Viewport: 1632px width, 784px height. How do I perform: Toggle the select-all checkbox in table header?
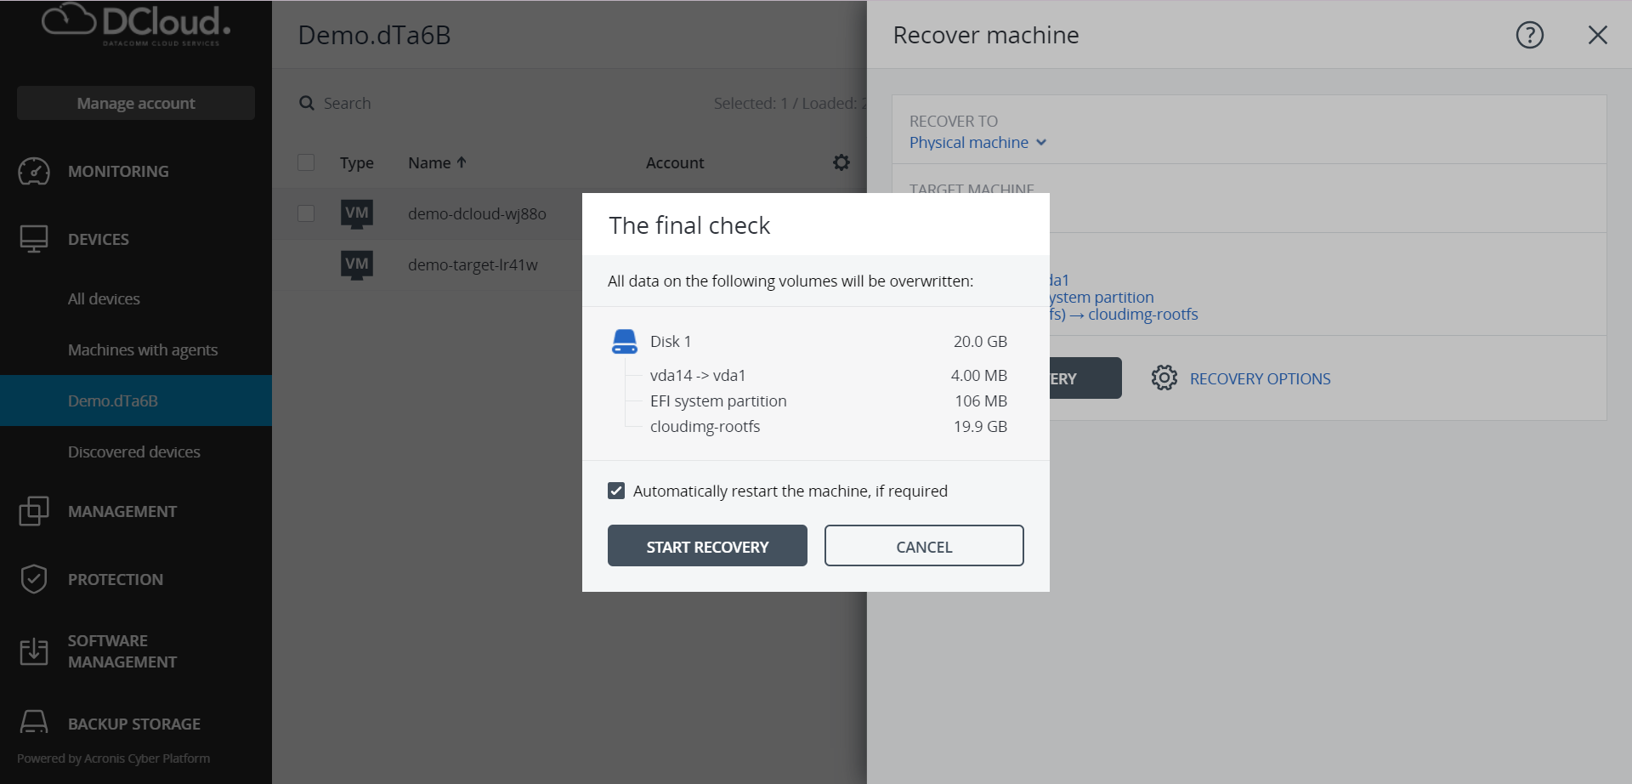[306, 162]
